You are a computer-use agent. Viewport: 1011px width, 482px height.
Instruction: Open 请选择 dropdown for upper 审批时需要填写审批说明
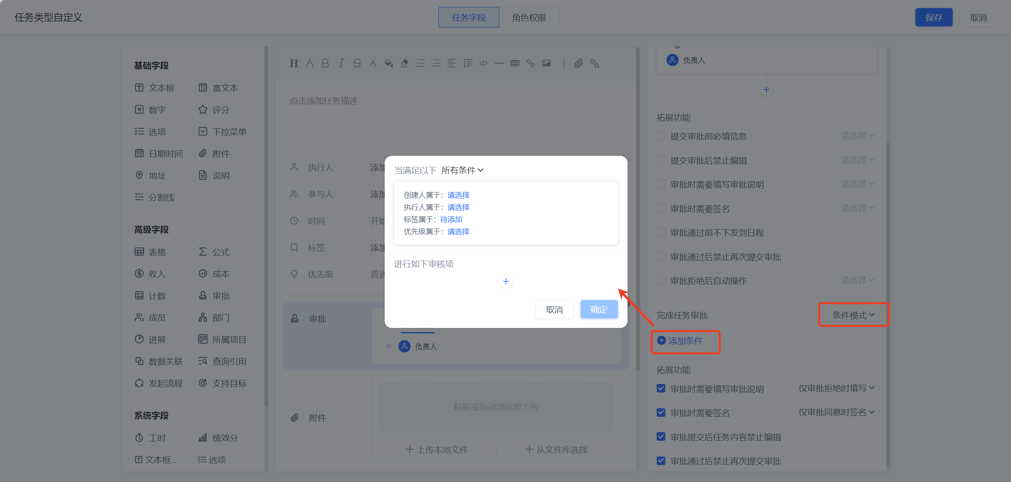pos(858,184)
